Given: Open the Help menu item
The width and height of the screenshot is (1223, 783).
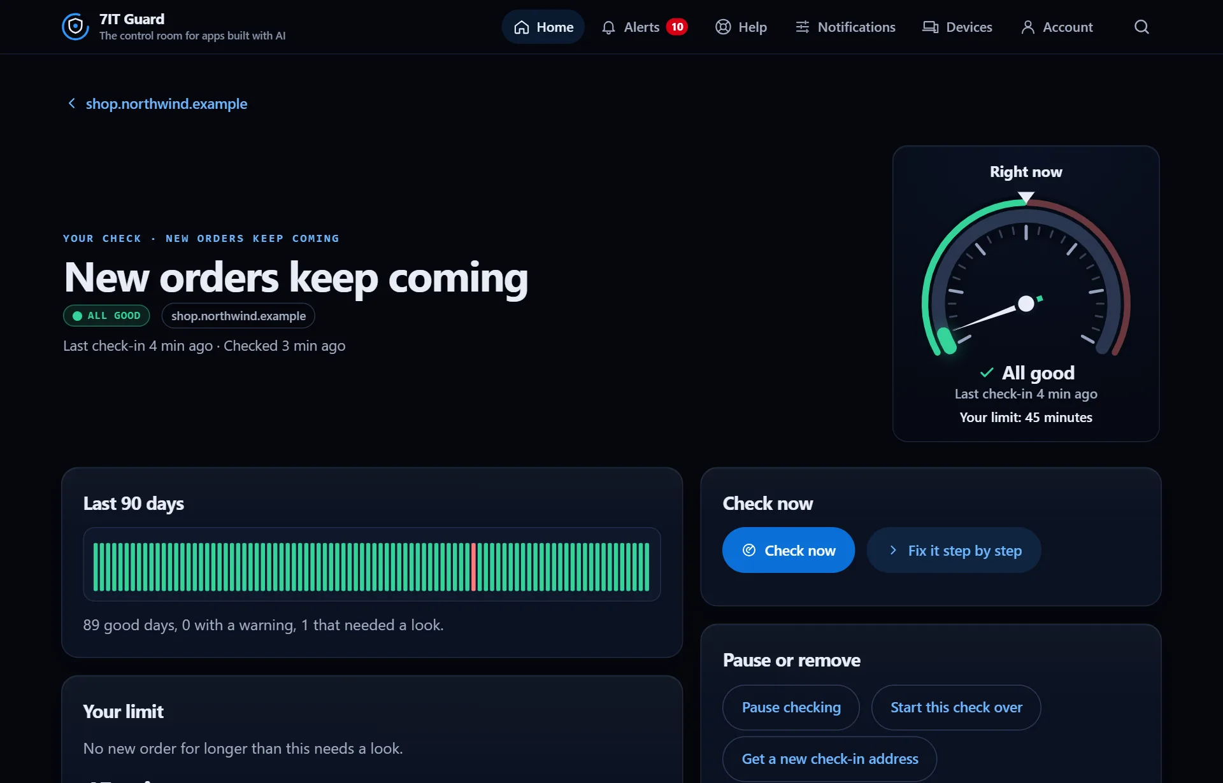Looking at the screenshot, I should tap(741, 27).
